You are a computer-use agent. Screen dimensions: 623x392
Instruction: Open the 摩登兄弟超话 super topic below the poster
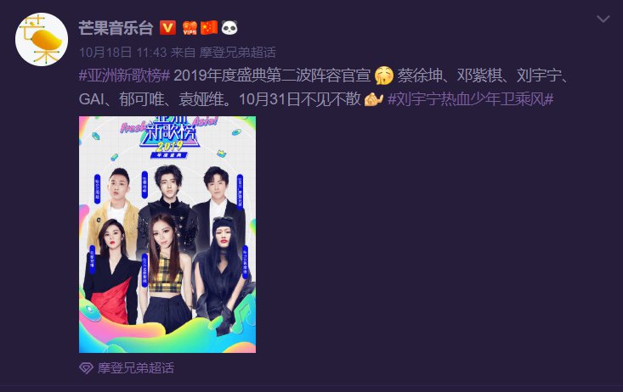click(x=136, y=367)
